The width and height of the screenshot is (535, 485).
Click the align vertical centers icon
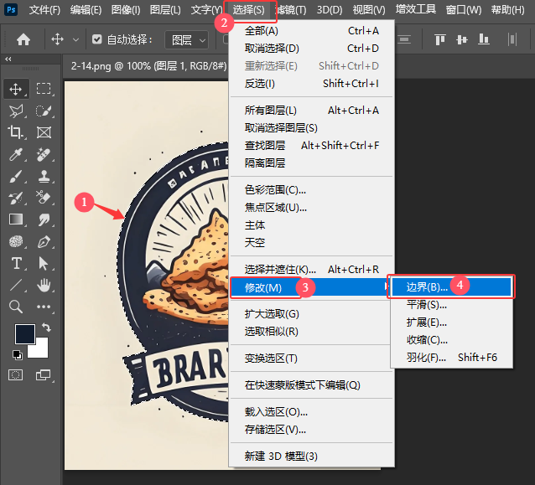coord(462,39)
